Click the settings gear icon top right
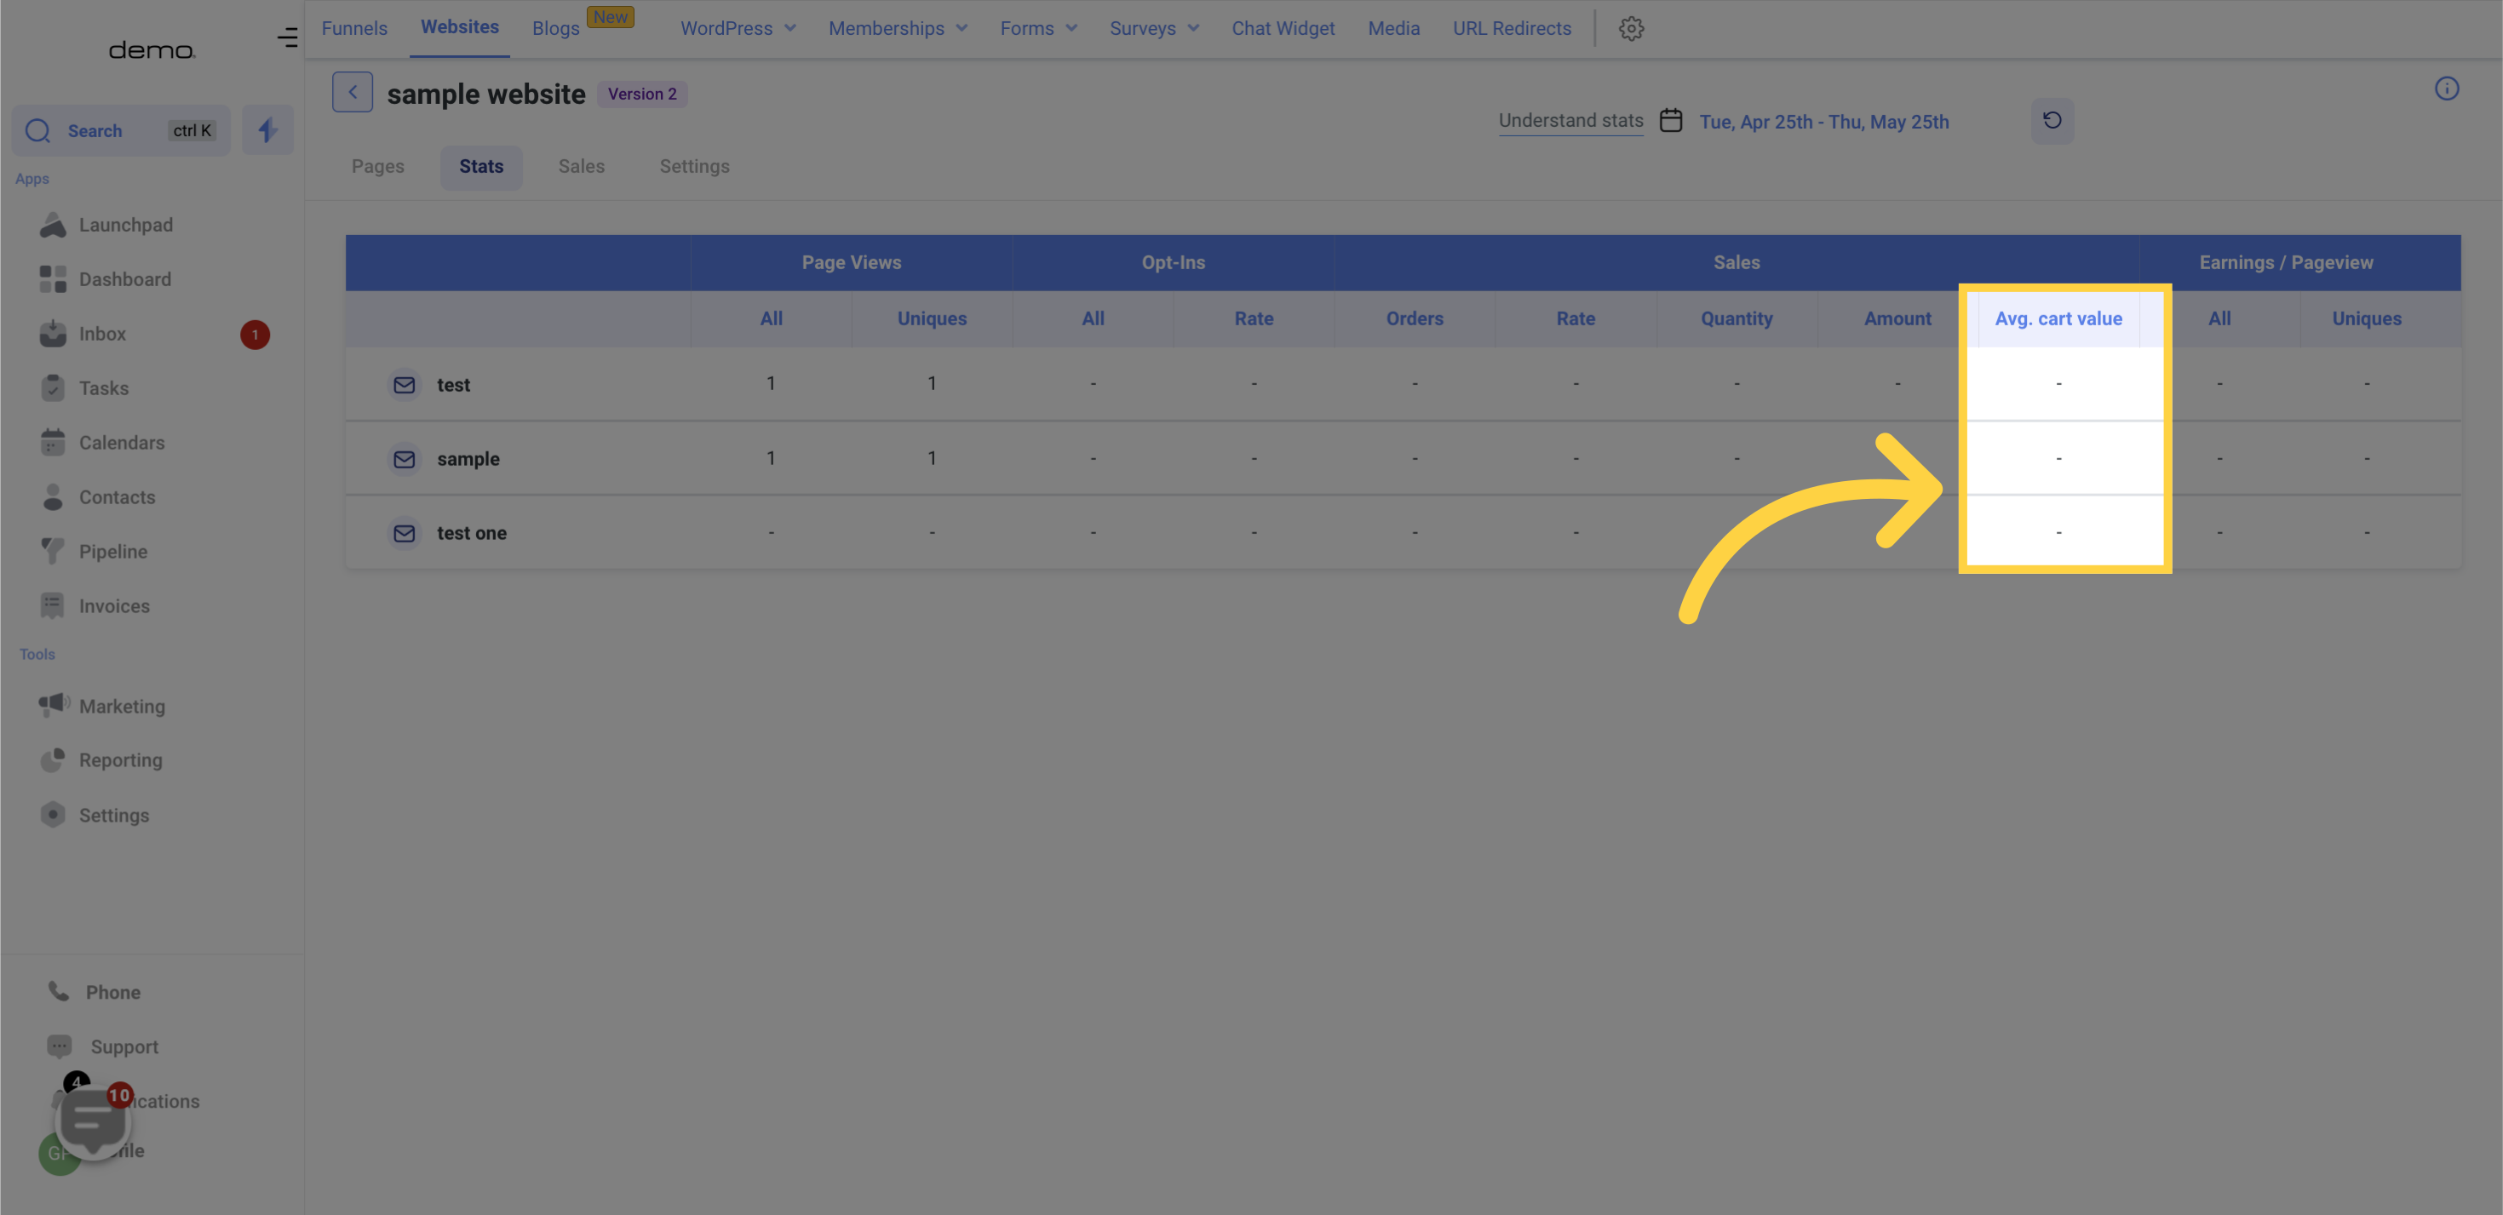The width and height of the screenshot is (2503, 1215). click(1630, 29)
